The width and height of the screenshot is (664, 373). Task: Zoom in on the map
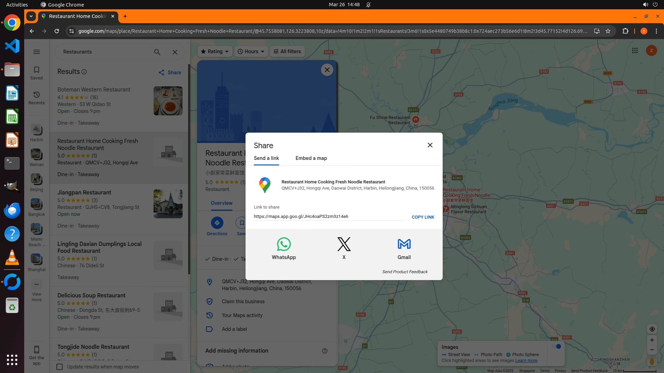(x=652, y=340)
